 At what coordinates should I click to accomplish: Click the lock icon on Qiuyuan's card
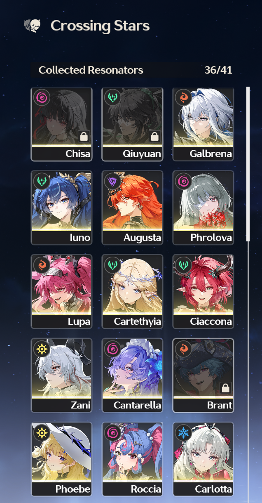pyautogui.click(x=155, y=137)
